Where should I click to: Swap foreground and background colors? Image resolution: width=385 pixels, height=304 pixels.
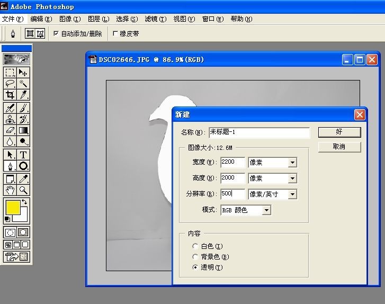click(x=24, y=202)
